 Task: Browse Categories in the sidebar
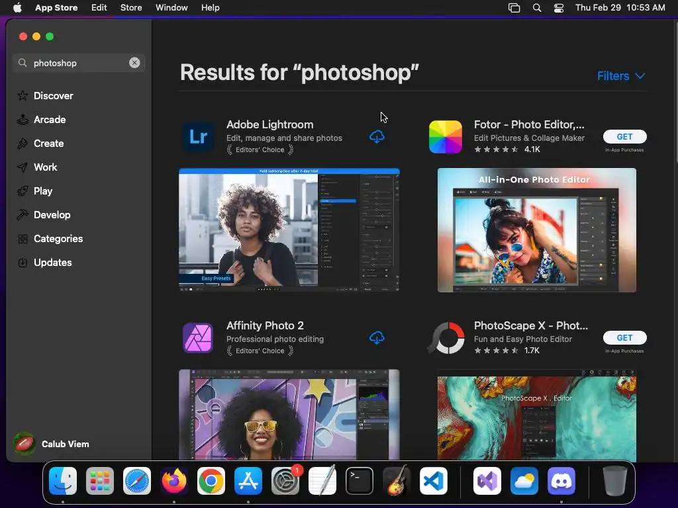pyautogui.click(x=50, y=238)
